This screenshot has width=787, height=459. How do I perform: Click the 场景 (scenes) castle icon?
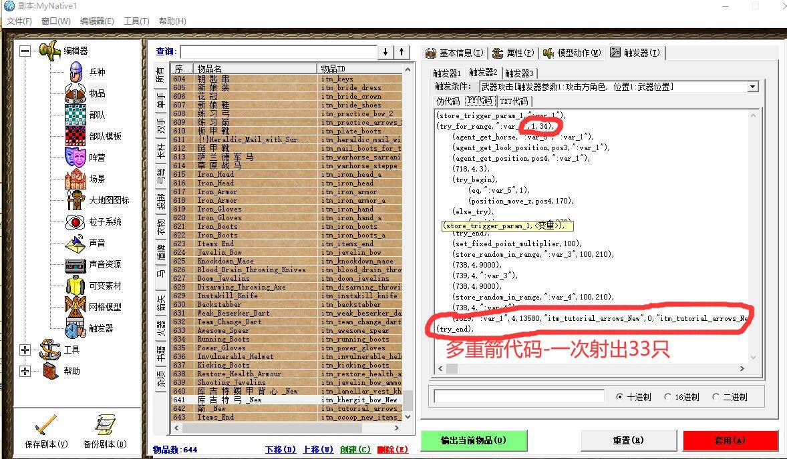pos(76,178)
